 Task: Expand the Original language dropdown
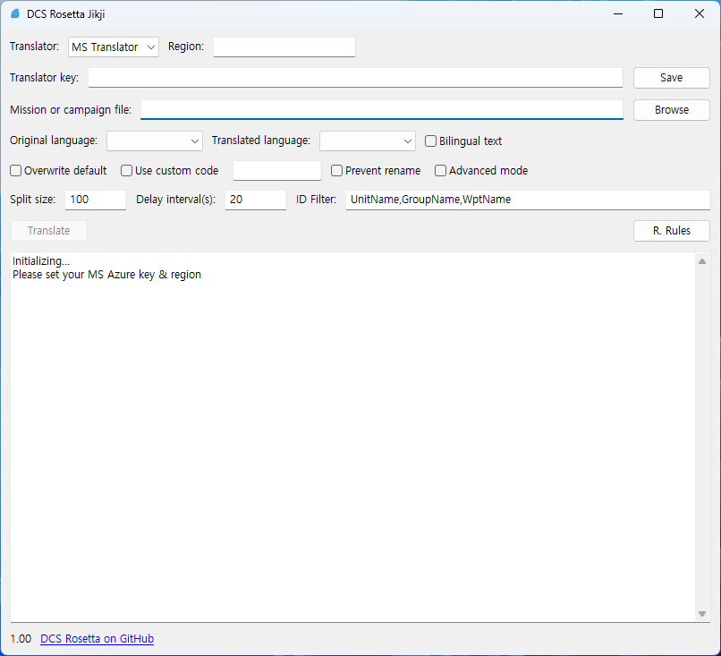click(154, 141)
